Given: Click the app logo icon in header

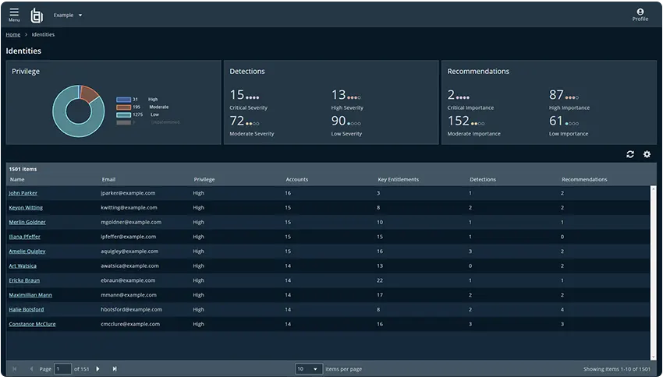Looking at the screenshot, I should (x=37, y=16).
